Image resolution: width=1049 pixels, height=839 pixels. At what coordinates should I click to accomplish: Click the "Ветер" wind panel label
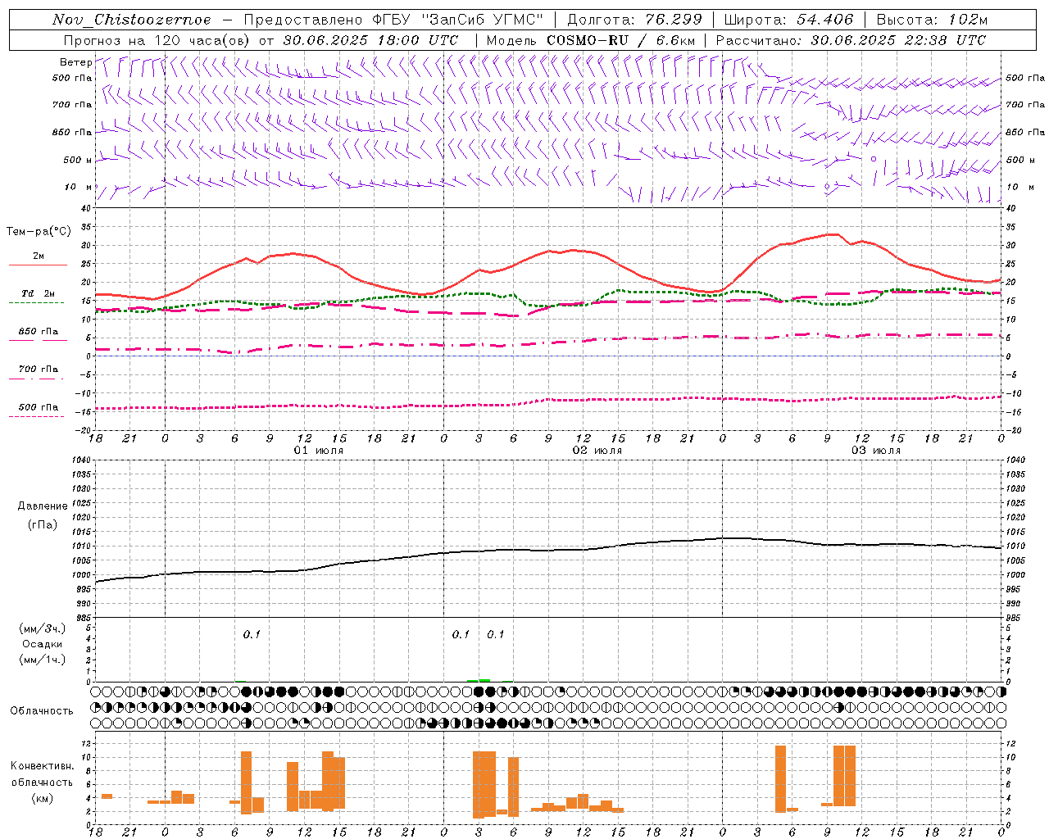coord(75,62)
